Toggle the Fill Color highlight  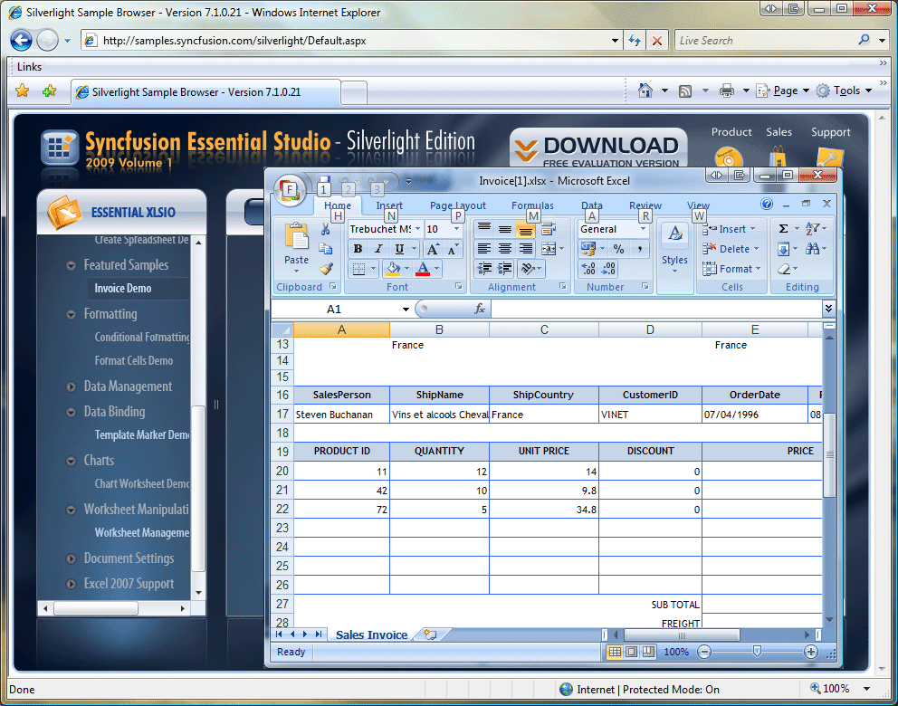click(393, 268)
